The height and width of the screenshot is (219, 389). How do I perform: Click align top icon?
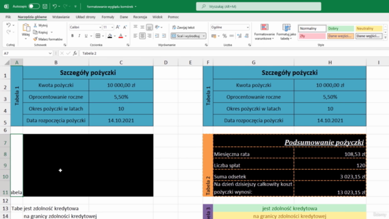(135, 27)
